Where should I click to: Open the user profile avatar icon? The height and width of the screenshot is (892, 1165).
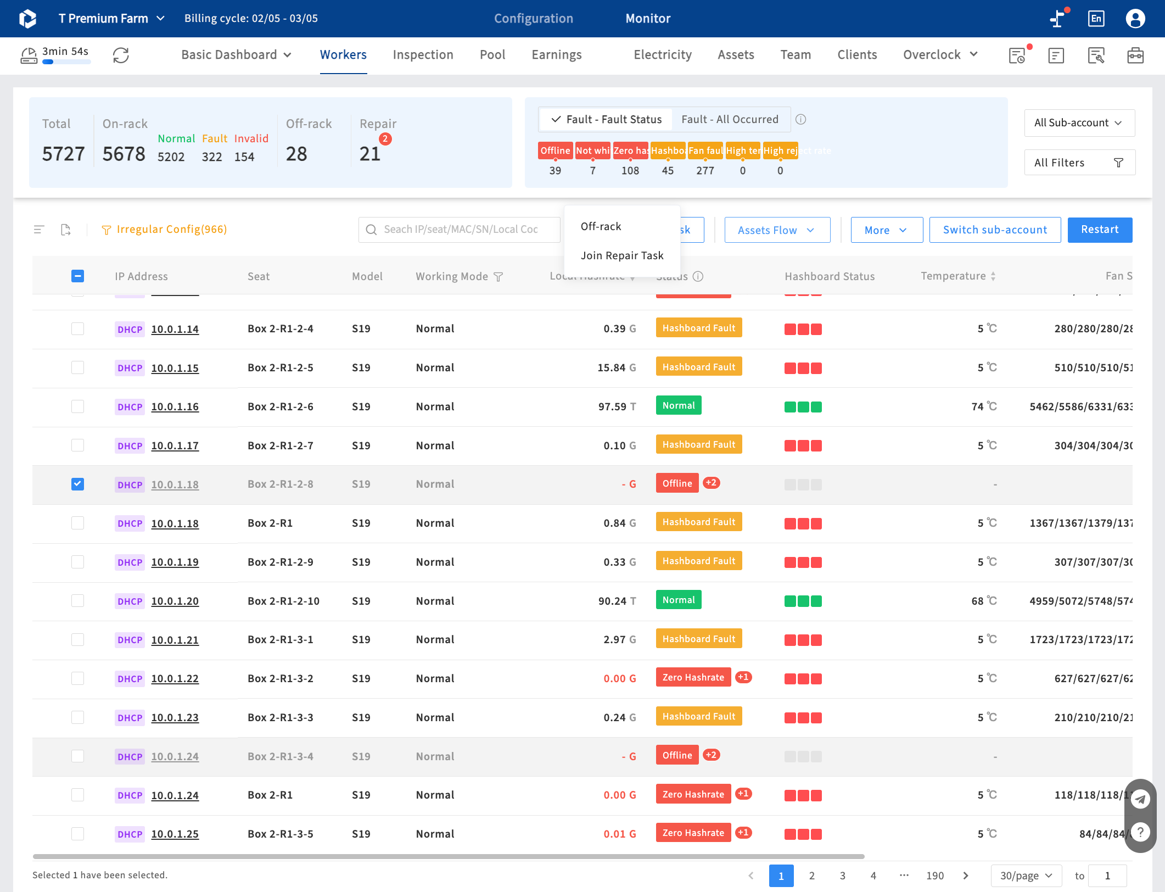tap(1135, 18)
